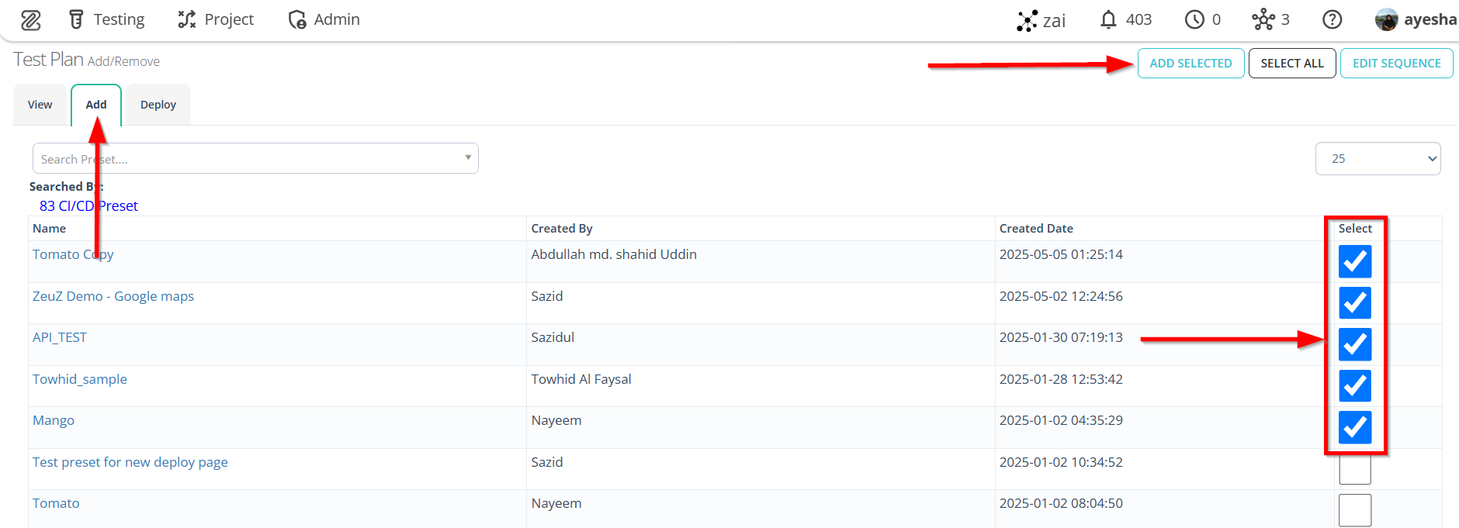Open the ayesha profile avatar
This screenshot has width=1459, height=528.
(1386, 19)
